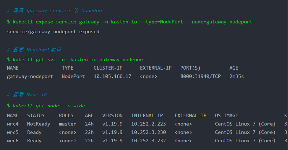288x150 pixels.
Task: Click the port value 8000:31940/TCP
Action: click(x=200, y=77)
